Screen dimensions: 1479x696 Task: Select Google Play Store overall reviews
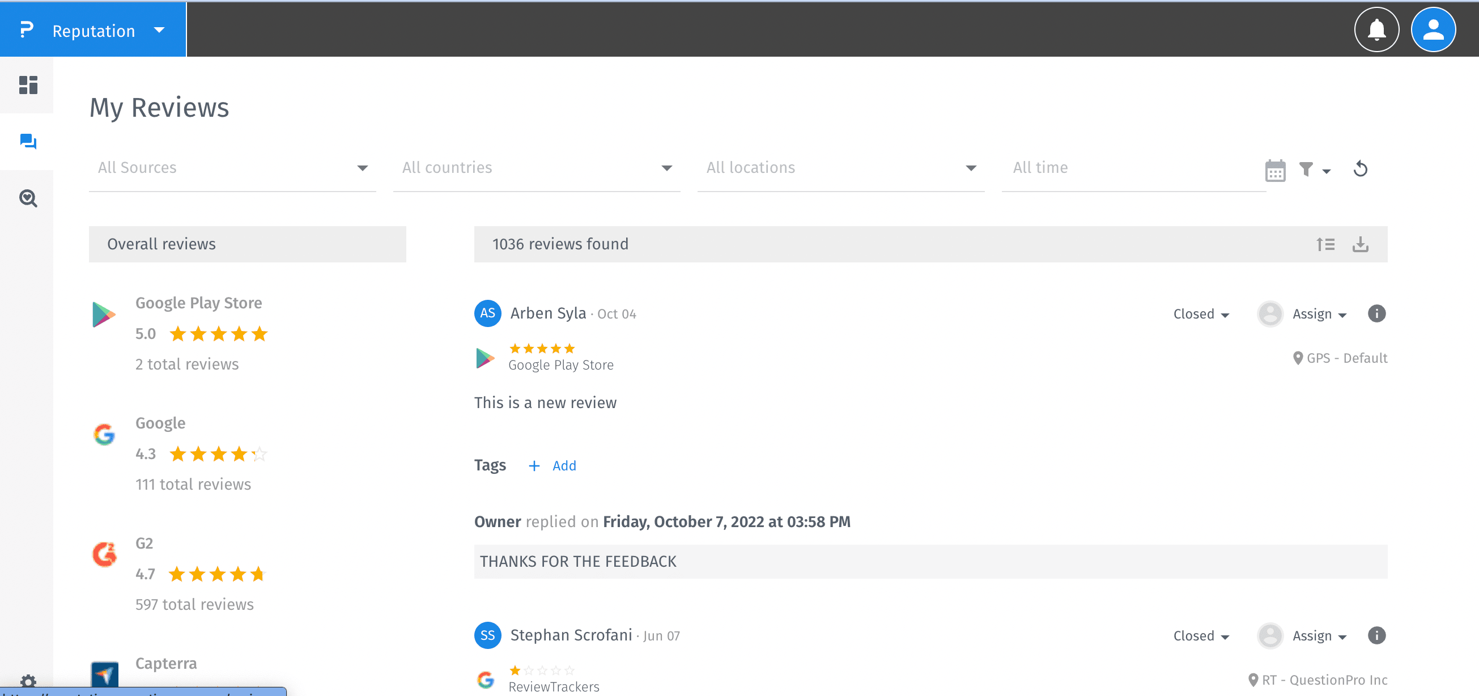[198, 303]
